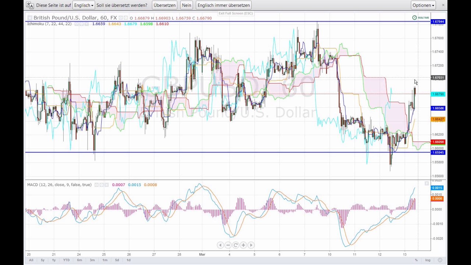Click the Übersetzen button

click(164, 5)
